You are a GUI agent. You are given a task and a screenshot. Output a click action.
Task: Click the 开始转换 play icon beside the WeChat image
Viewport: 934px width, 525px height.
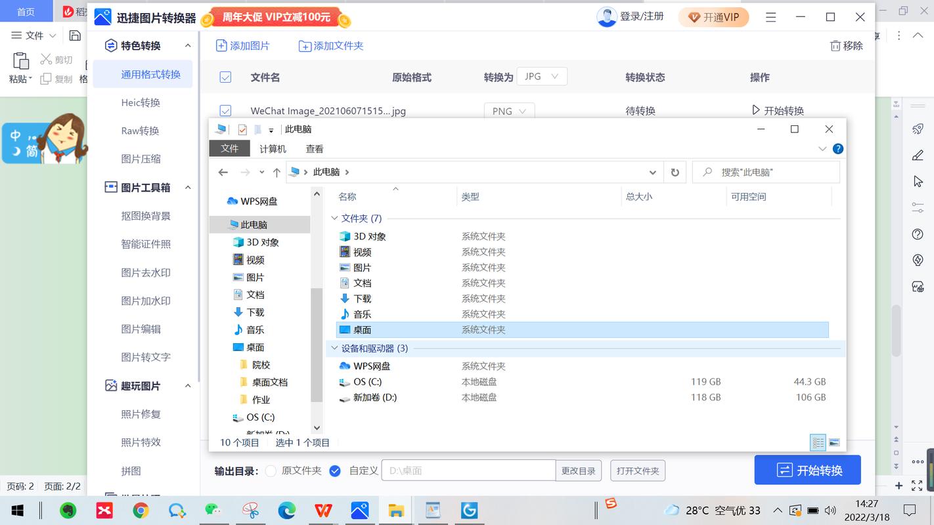pos(757,110)
